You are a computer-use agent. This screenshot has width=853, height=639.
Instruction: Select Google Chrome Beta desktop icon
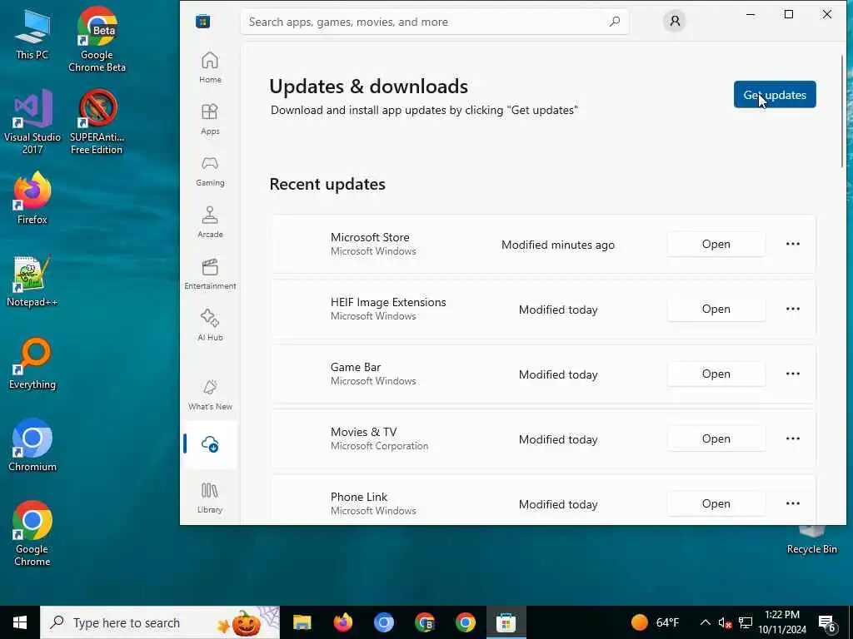(97, 40)
